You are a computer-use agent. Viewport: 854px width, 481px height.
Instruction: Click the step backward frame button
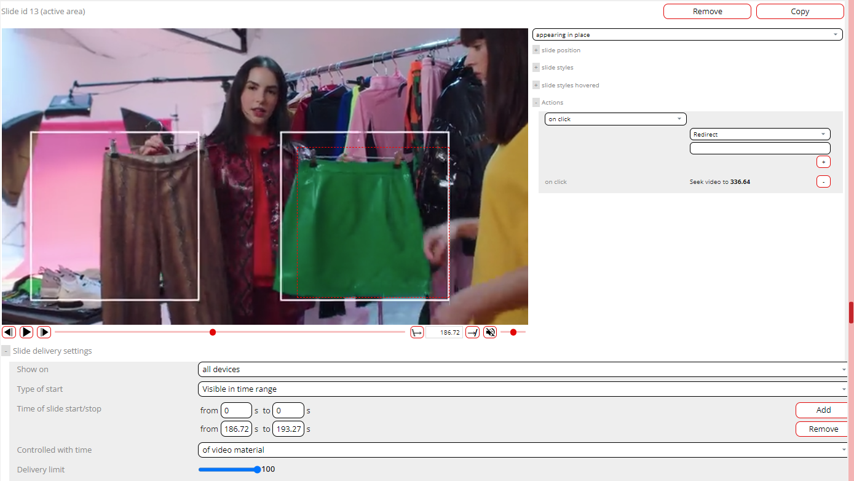pos(9,332)
